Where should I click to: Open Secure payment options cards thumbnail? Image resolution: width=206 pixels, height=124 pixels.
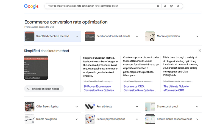tap(90, 119)
